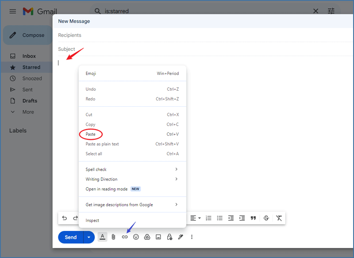The height and width of the screenshot is (258, 354).
Task: Click the indent less icon
Action: 231,218
